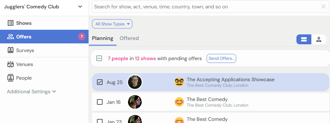Click the Surveys sidebar icon
The image size is (330, 123).
(x=10, y=51)
